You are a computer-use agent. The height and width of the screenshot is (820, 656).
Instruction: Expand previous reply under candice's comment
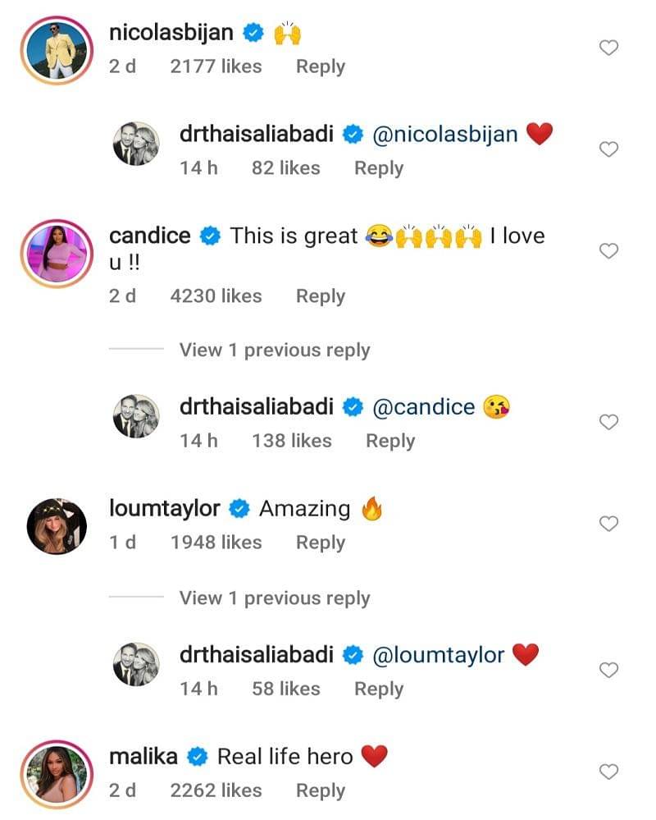275,350
